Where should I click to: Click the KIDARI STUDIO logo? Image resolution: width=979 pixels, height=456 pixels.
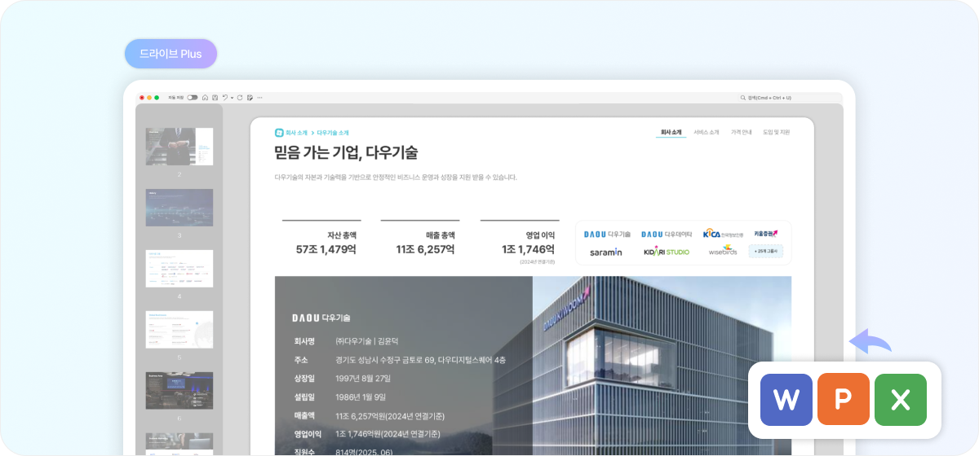(x=666, y=252)
